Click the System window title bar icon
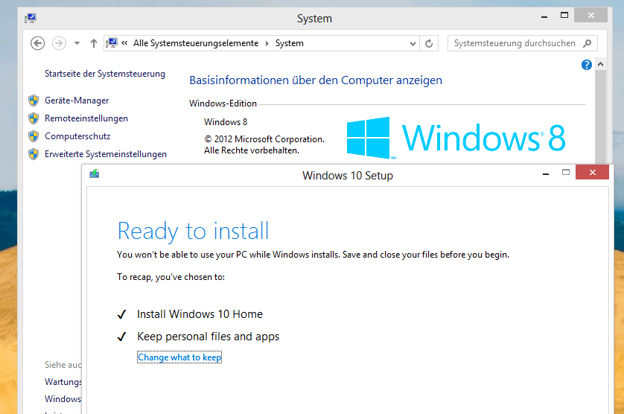Viewport: 624px width, 414px height. 31,18
